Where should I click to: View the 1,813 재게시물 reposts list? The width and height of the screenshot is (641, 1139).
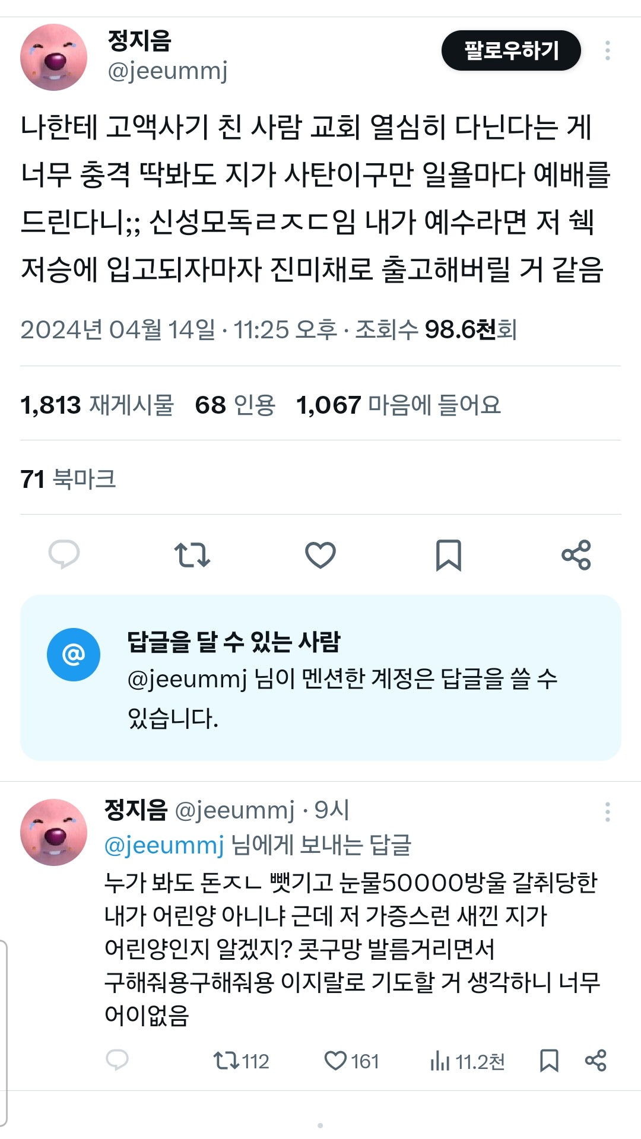(97, 405)
